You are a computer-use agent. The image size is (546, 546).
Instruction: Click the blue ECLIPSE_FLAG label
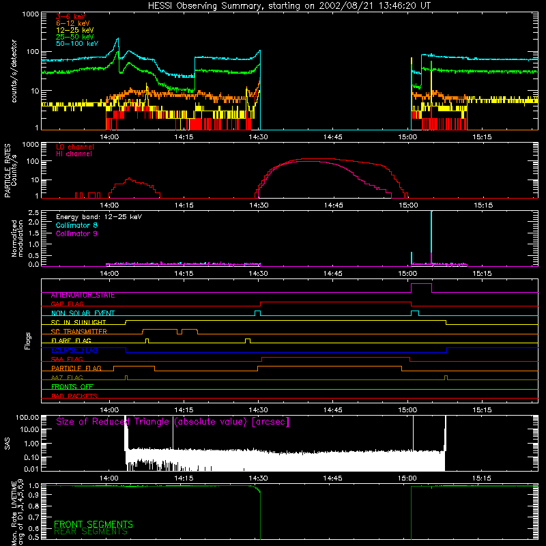[74, 350]
